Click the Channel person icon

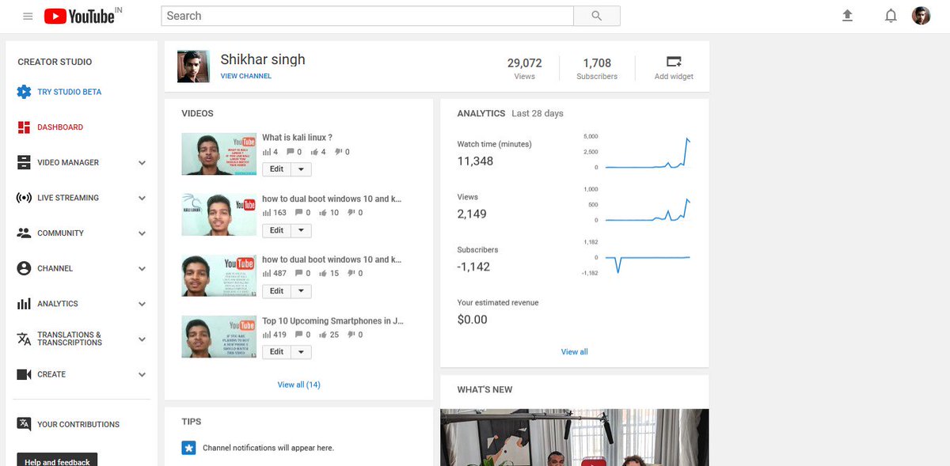pyautogui.click(x=24, y=268)
